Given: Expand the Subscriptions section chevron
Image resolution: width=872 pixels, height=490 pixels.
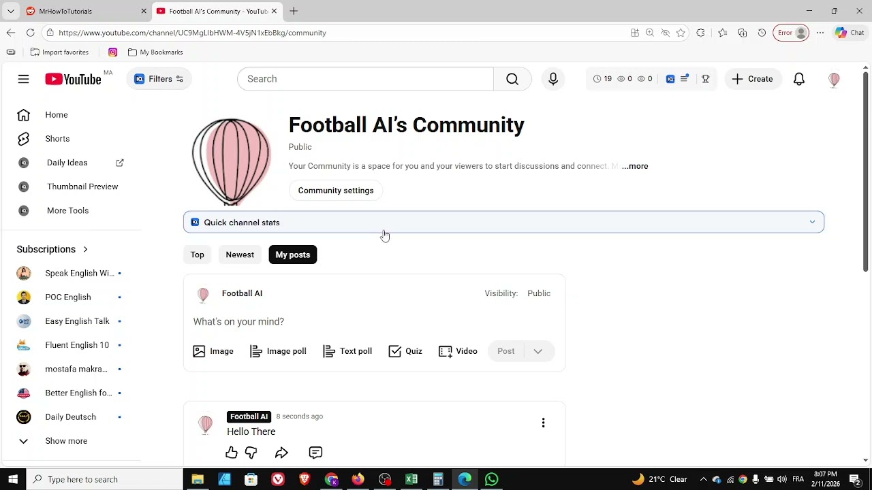Looking at the screenshot, I should (85, 249).
